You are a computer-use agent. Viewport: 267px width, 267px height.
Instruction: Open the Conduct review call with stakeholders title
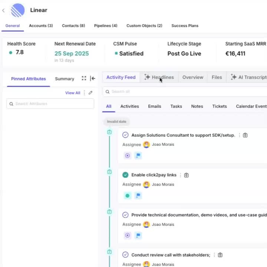click(171, 255)
